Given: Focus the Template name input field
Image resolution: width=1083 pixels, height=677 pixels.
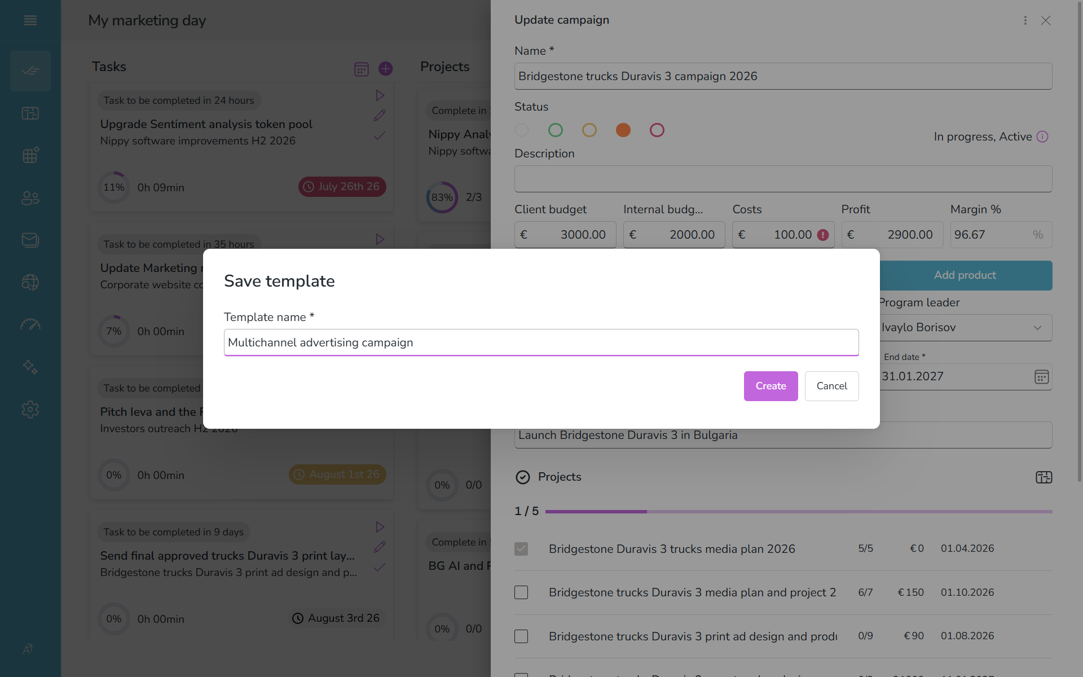Looking at the screenshot, I should (541, 342).
